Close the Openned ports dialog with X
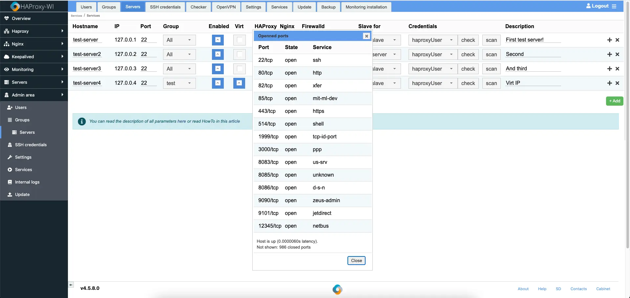 pyautogui.click(x=367, y=36)
